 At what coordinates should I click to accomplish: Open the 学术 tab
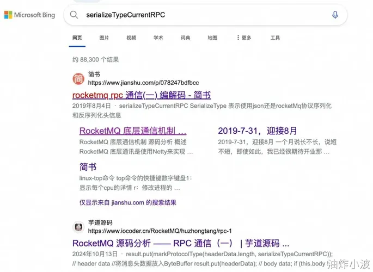click(158, 38)
